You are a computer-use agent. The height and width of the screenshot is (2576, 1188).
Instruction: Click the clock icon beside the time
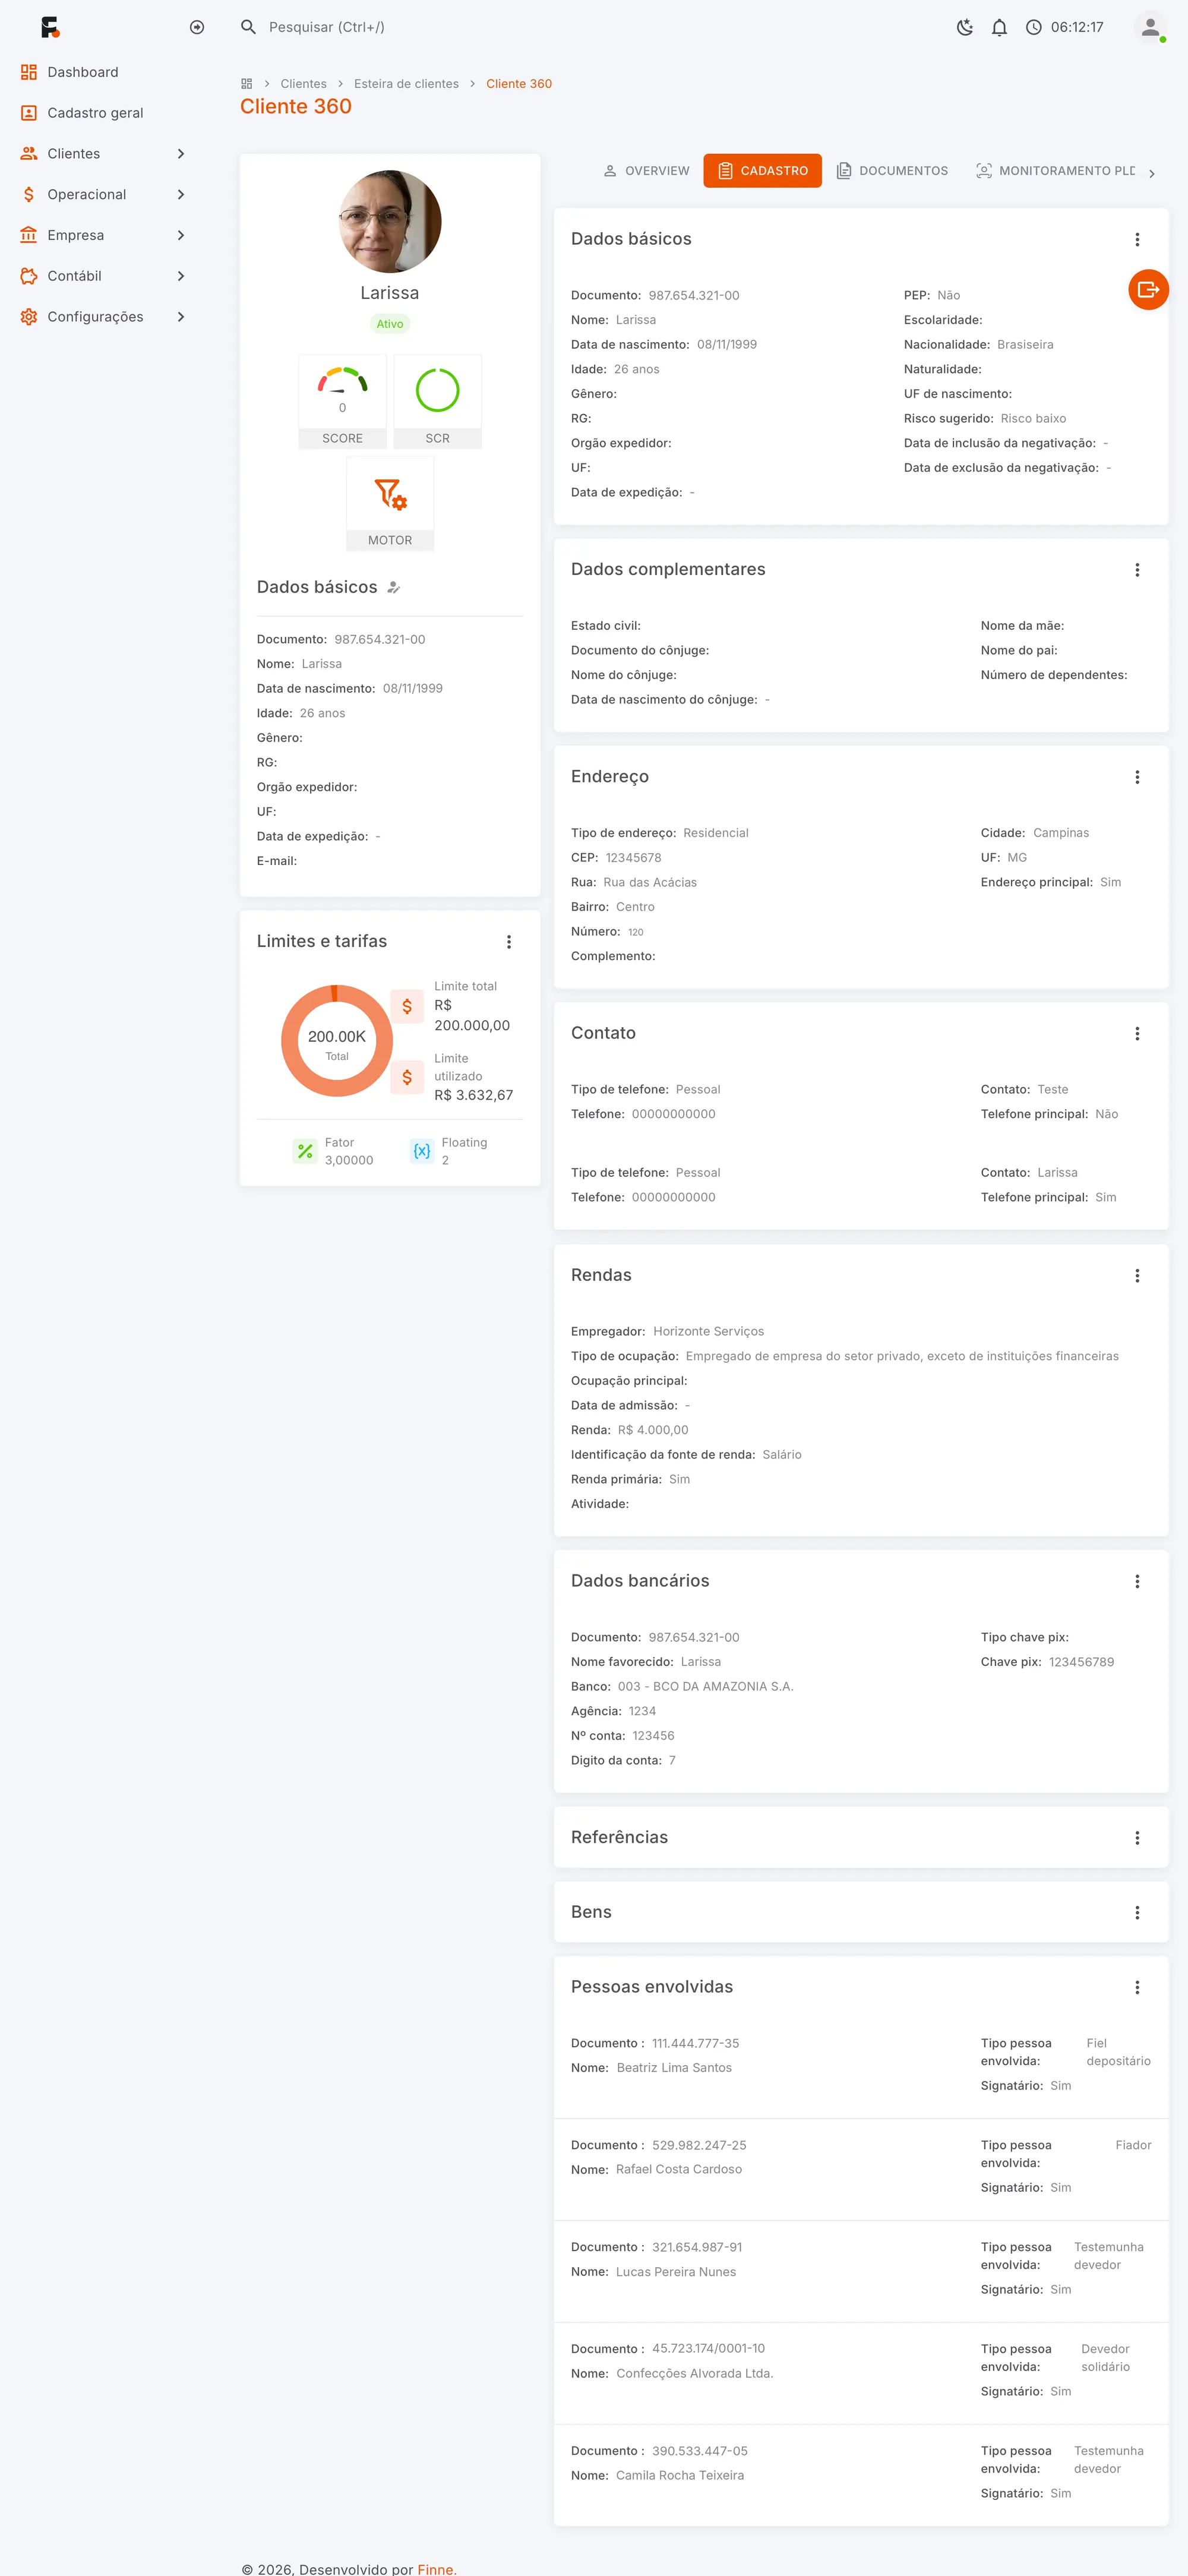pos(1034,27)
